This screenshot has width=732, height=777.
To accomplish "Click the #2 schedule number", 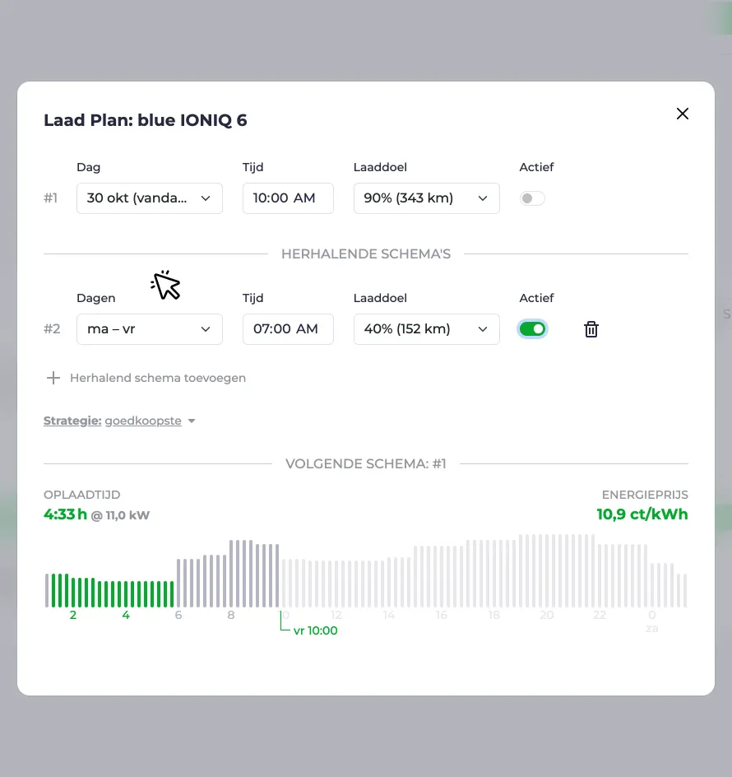I will coord(52,329).
